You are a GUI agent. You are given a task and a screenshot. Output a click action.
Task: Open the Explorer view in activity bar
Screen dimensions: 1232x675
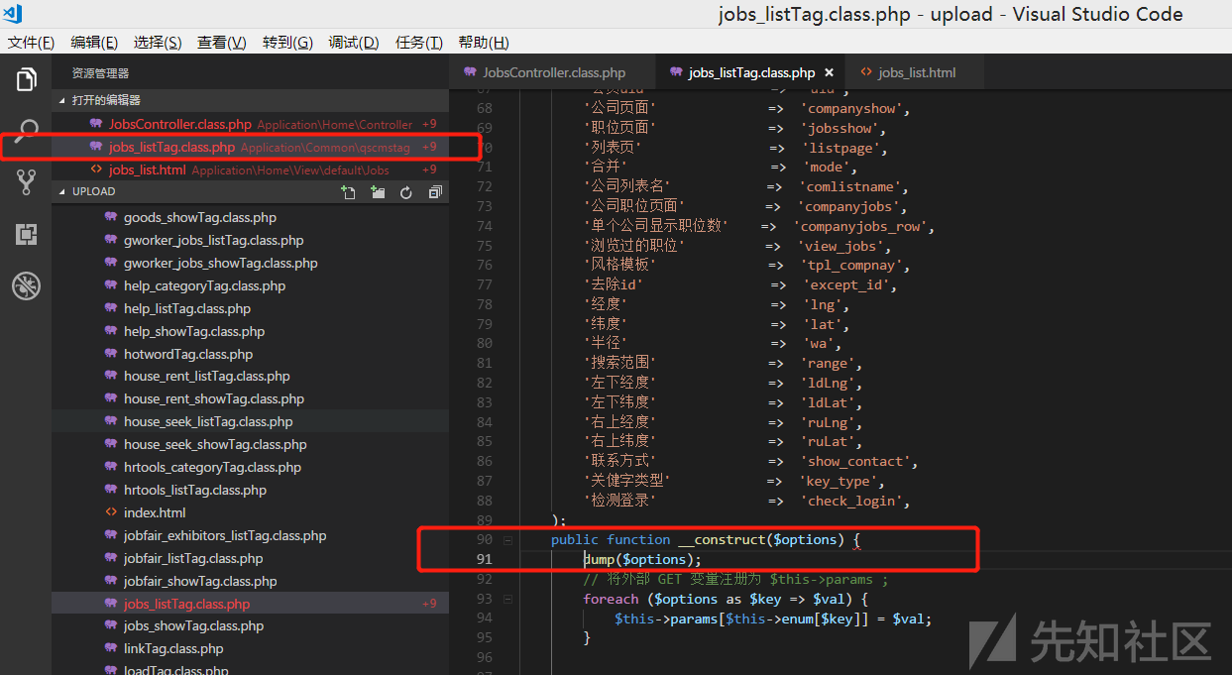[26, 79]
